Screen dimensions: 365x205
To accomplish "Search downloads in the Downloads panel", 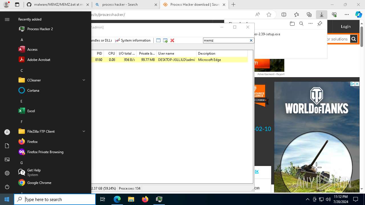I will coord(301,24).
